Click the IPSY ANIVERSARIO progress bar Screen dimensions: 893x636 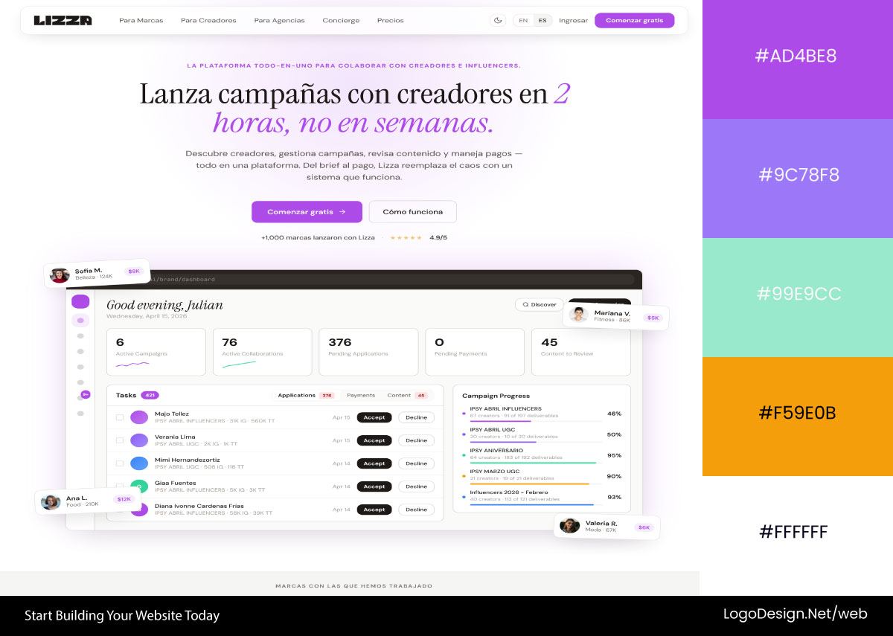click(x=536, y=463)
